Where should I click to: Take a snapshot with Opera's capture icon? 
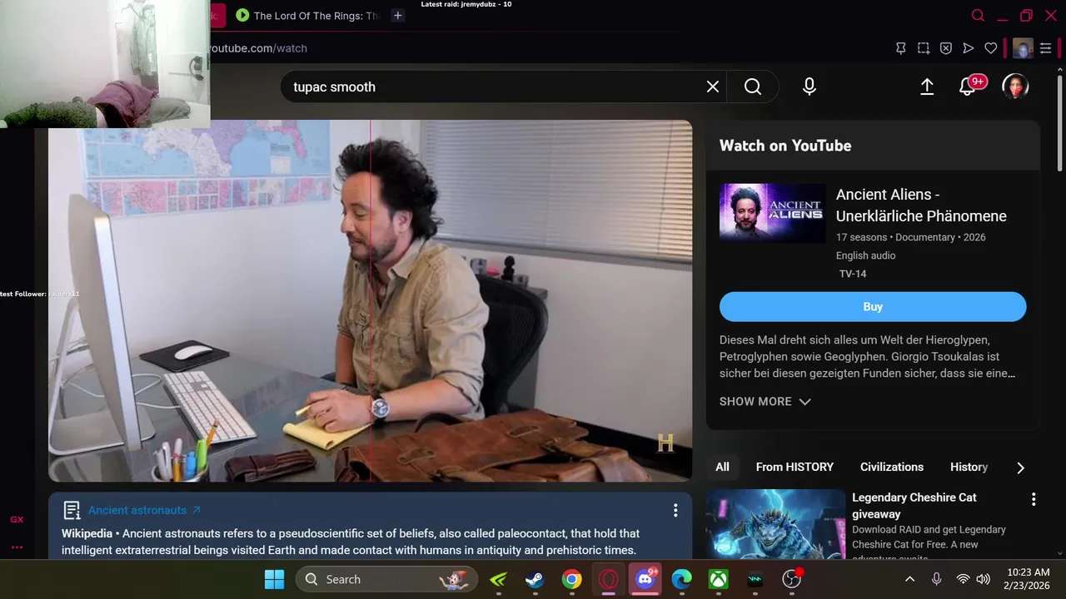coord(924,48)
